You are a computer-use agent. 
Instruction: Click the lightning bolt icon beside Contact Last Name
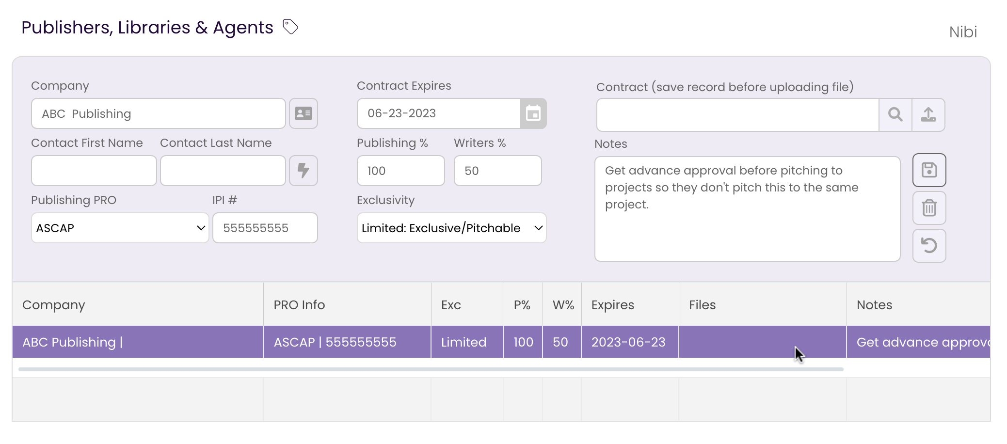tap(304, 171)
